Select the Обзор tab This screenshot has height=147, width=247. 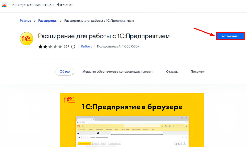click(x=65, y=72)
